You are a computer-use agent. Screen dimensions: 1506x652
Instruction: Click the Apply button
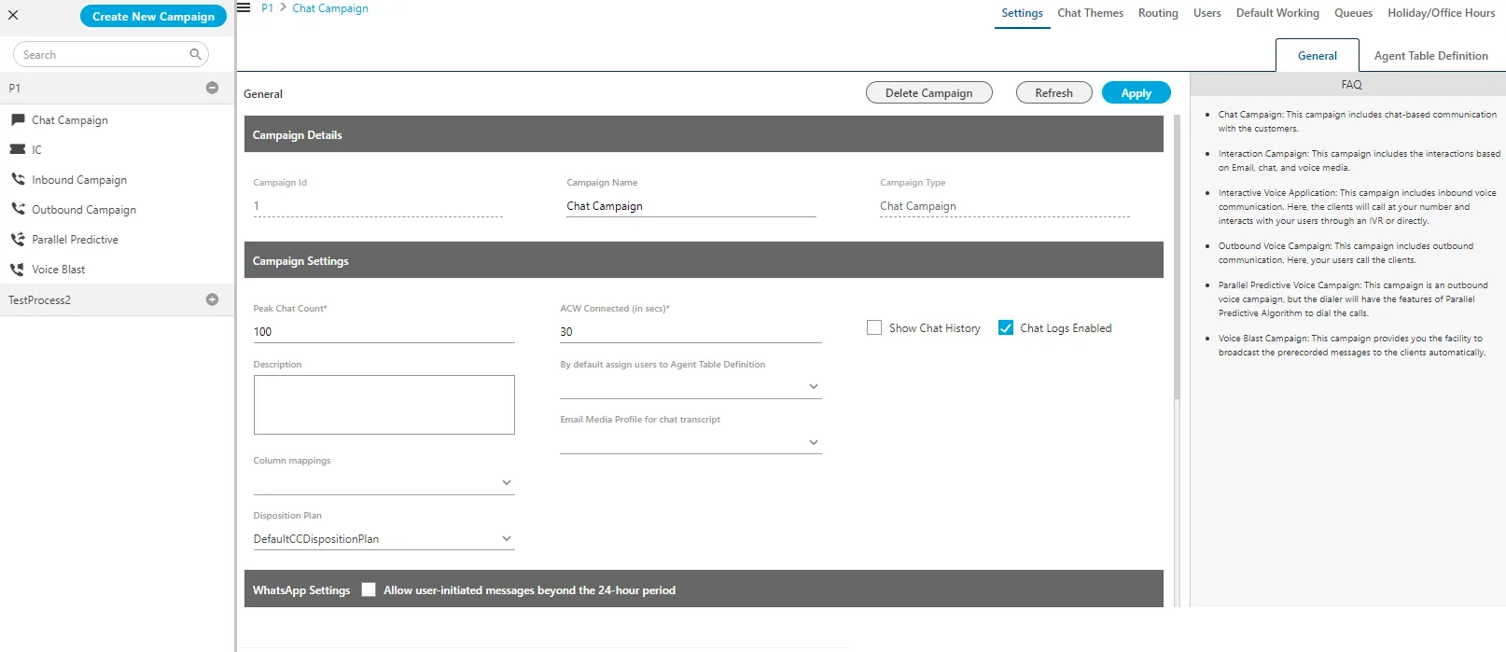tap(1136, 92)
